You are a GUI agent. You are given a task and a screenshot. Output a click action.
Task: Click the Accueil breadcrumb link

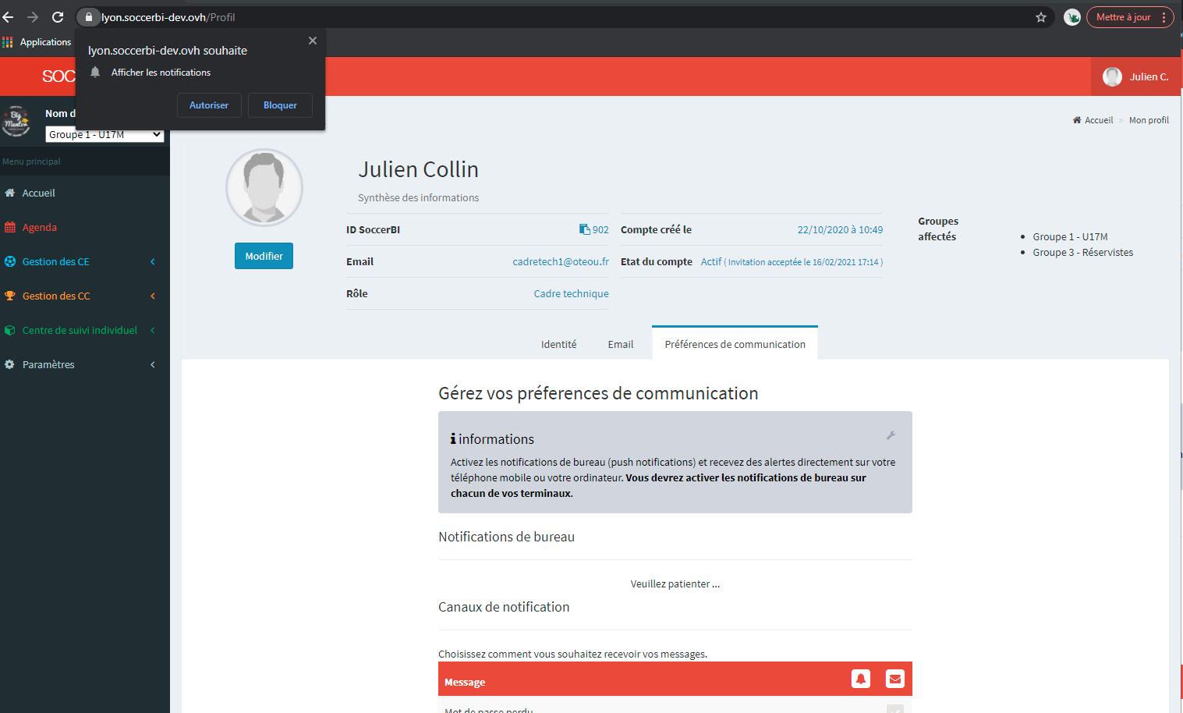click(1099, 120)
